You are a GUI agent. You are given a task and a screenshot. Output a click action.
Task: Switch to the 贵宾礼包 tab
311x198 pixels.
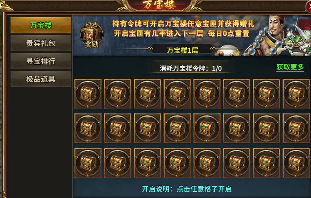[x=41, y=43]
